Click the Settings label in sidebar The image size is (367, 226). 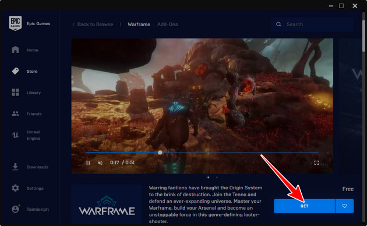tap(35, 188)
